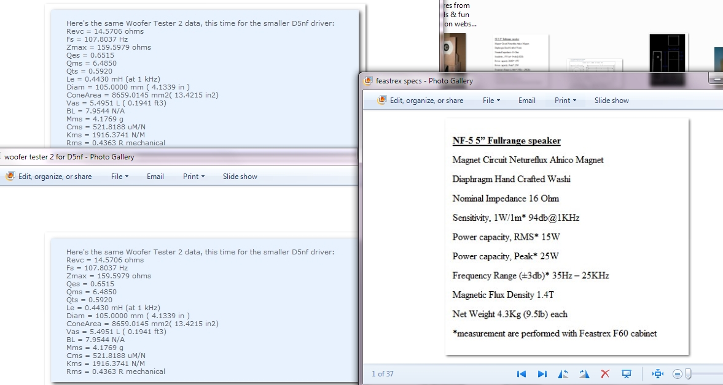Click Edit, organize, or share in feastrex specs
The width and height of the screenshot is (723, 385).
[x=421, y=101]
